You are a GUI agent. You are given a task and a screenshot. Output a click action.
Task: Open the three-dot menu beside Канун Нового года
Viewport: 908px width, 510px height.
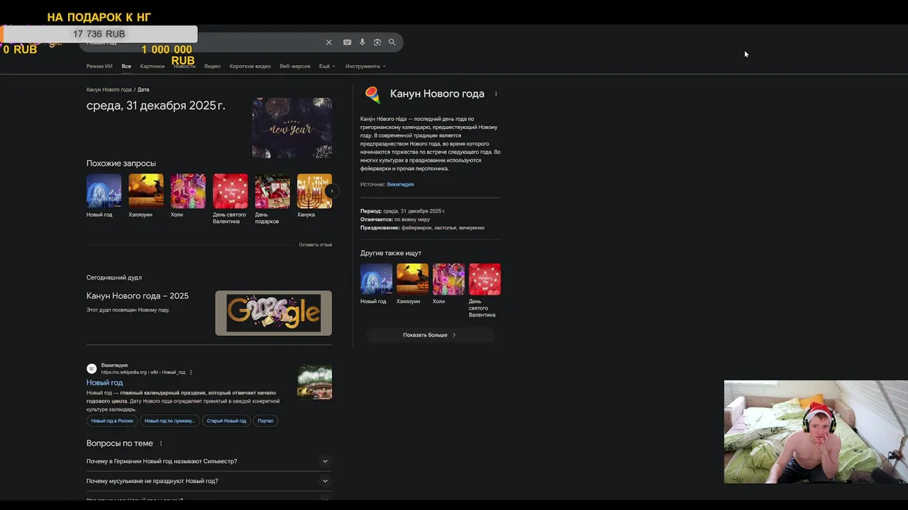[496, 94]
